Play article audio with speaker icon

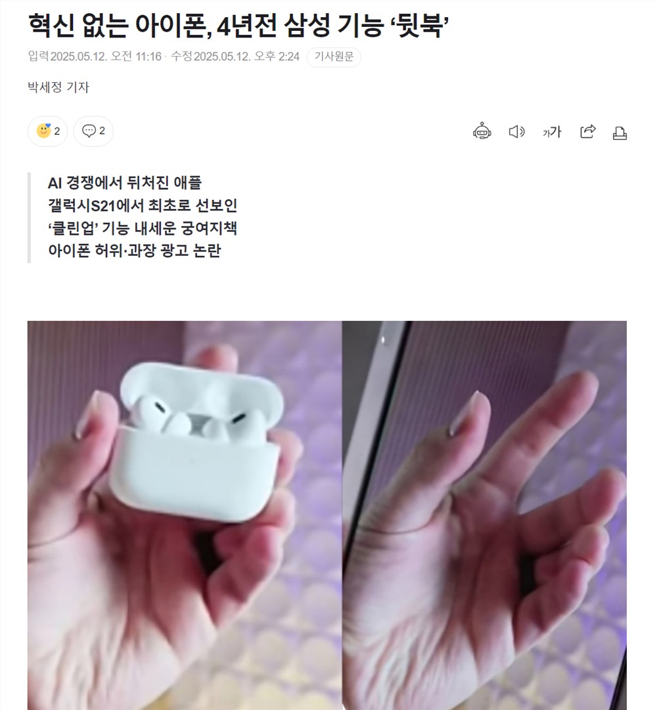517,131
